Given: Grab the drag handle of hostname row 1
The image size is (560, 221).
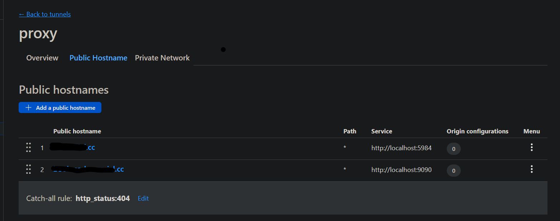Looking at the screenshot, I should tap(28, 147).
